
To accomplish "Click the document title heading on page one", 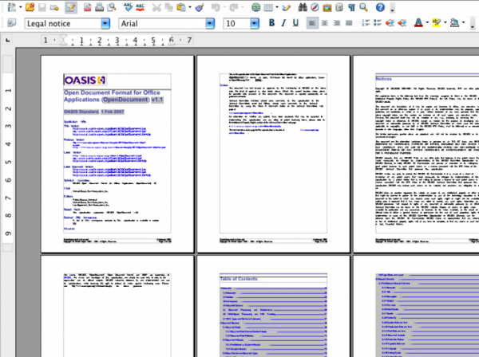I will click(113, 96).
